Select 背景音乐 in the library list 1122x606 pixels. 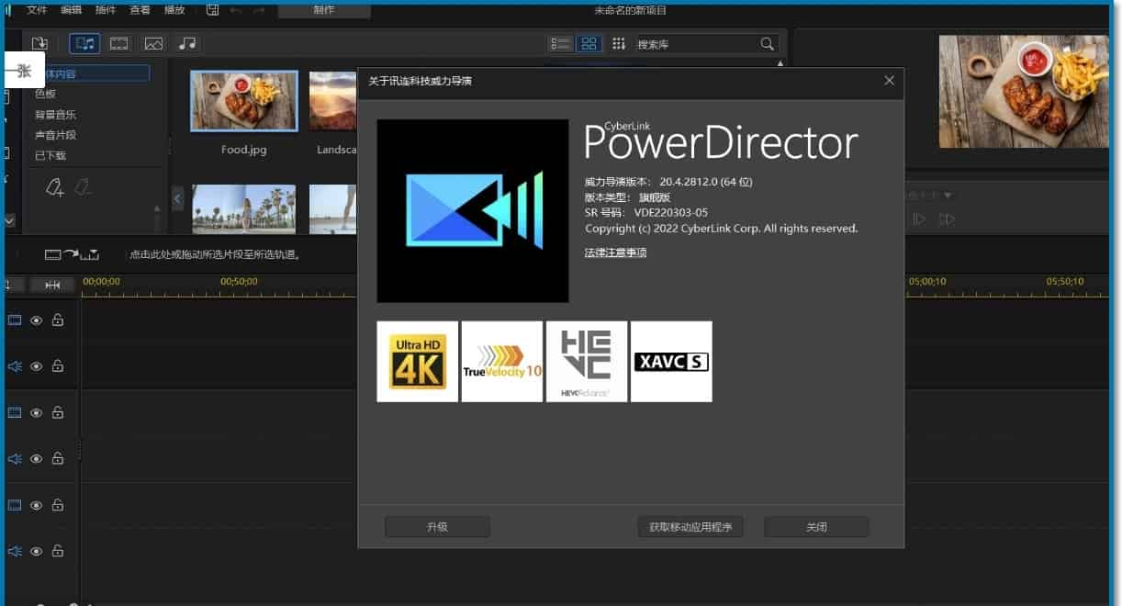point(55,115)
